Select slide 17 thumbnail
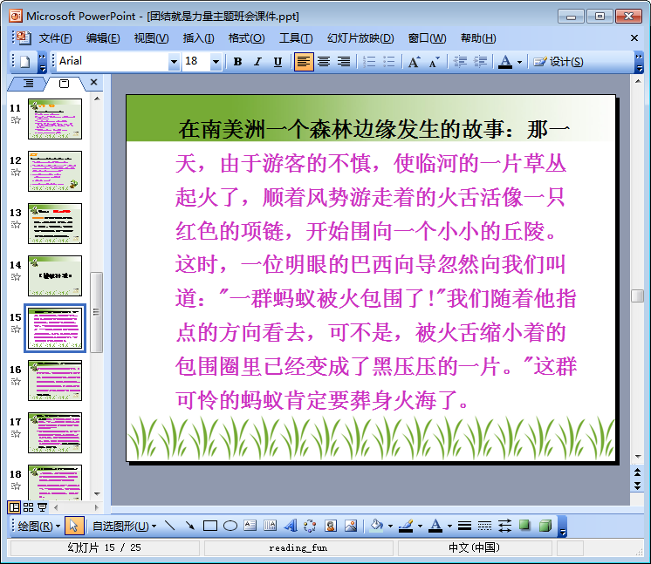 55,433
